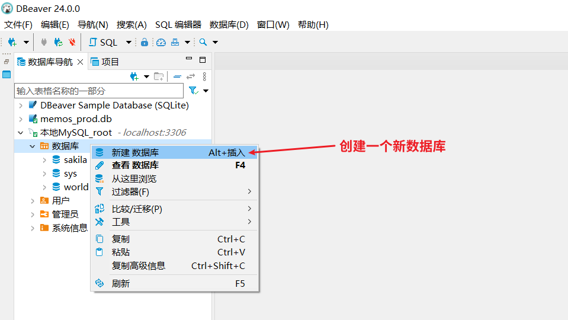Image resolution: width=568 pixels, height=320 pixels.
Task: Expand DBeaver Sample Database (SQLite) node
Action: click(21, 105)
